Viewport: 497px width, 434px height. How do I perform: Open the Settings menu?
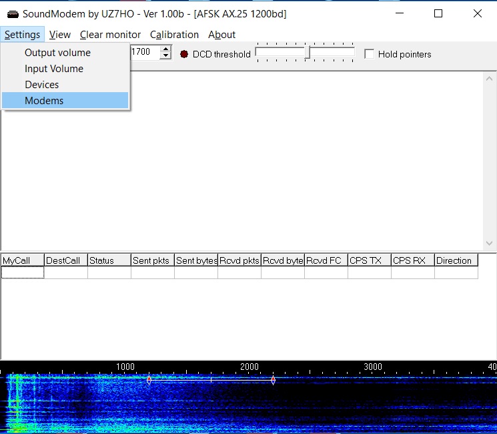(22, 35)
